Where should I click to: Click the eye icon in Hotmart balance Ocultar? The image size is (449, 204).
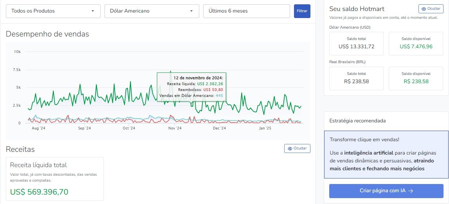click(424, 9)
